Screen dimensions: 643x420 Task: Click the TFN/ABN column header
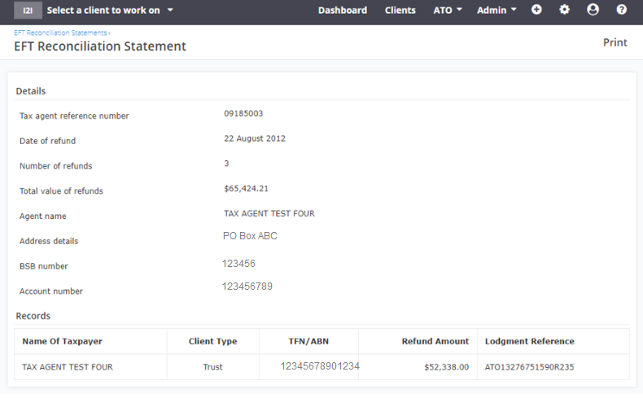coord(308,341)
